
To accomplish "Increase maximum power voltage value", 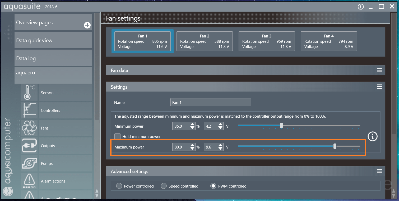I will [x=220, y=145].
